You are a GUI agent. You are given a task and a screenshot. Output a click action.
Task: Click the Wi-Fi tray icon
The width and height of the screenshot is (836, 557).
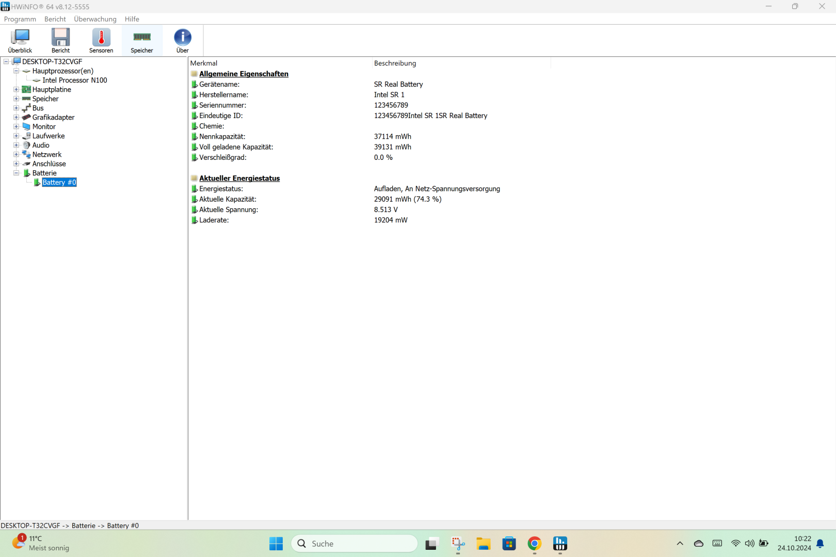point(736,544)
